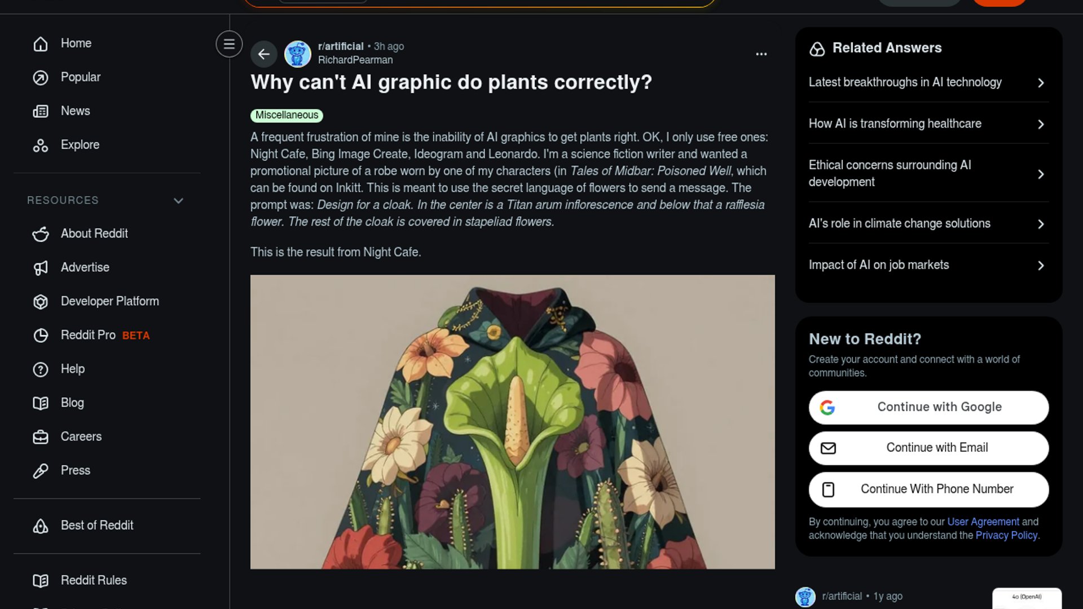Click the r/artificial community avatar

click(297, 54)
